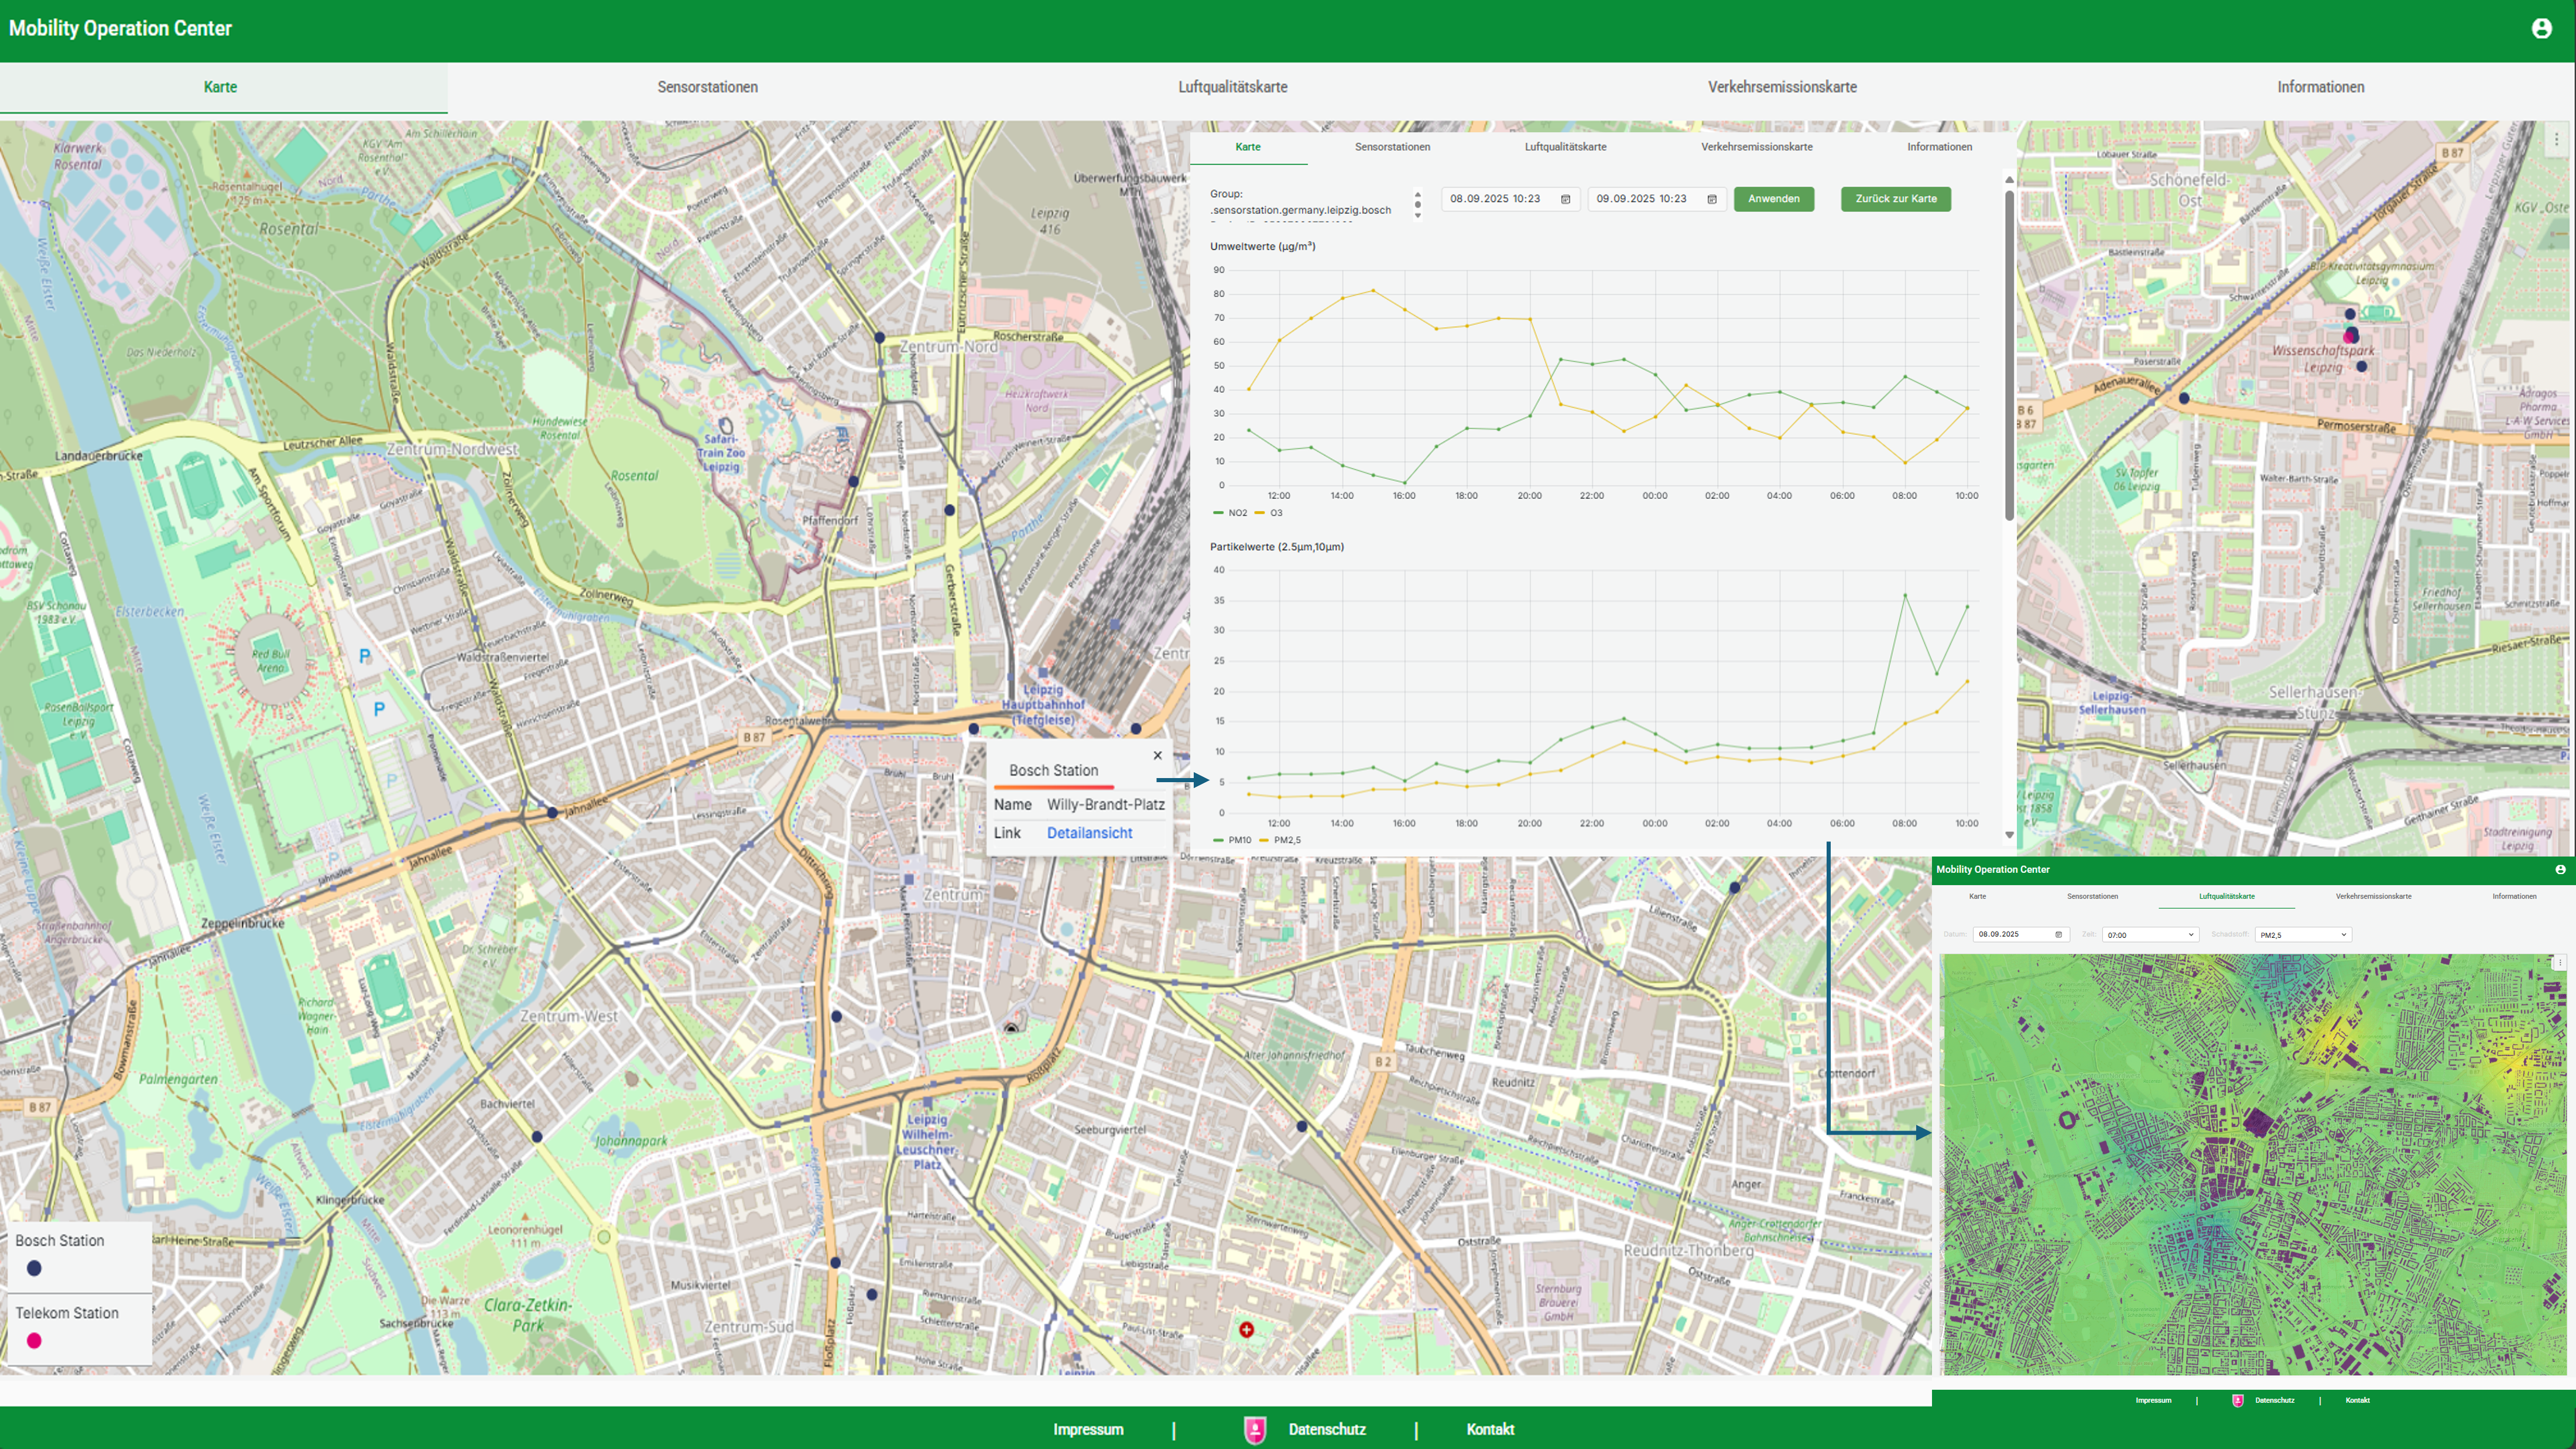This screenshot has height=1449, width=2576.
Task: Open the Verkehrsemissionskarte main tab
Action: (1781, 87)
